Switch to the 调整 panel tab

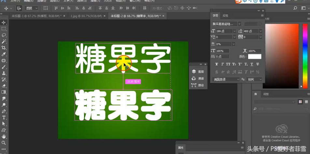[x=266, y=94]
